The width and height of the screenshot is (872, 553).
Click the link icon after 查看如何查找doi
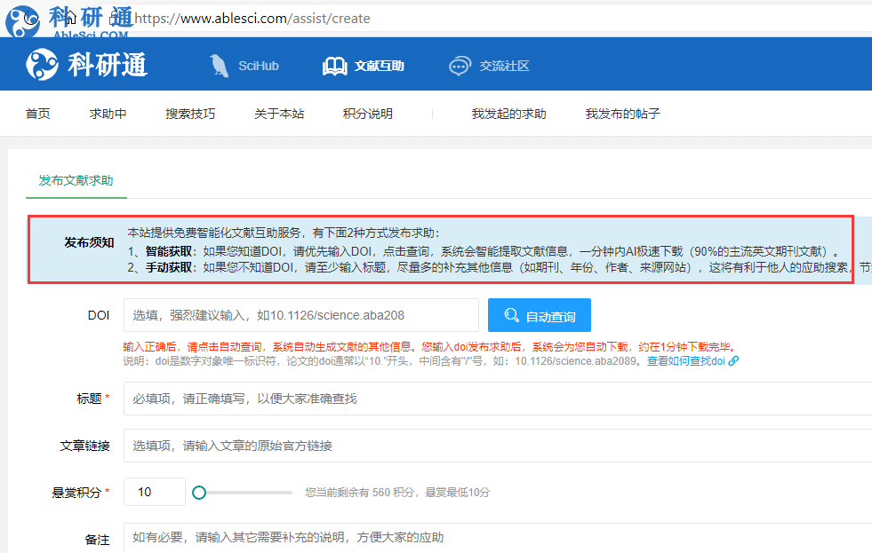click(733, 361)
